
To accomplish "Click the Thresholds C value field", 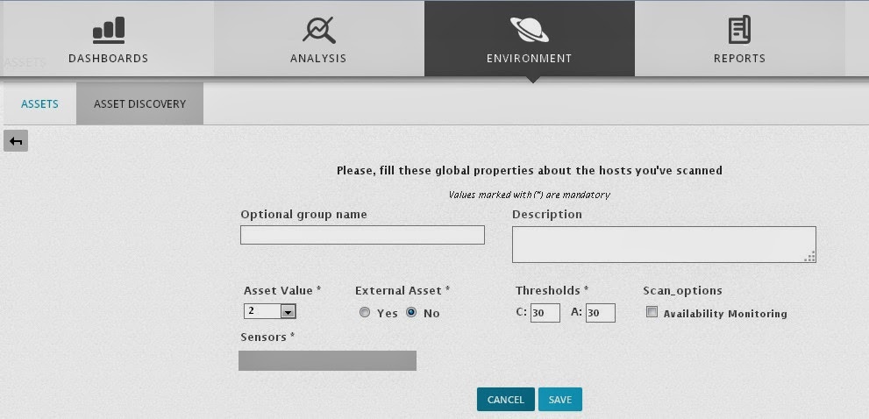I will click(545, 313).
